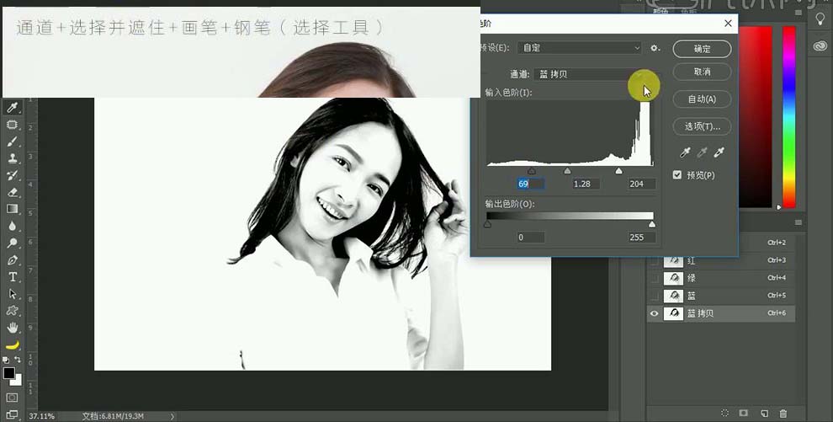The width and height of the screenshot is (833, 422).
Task: Click the rainbow hue strip
Action: [789, 116]
